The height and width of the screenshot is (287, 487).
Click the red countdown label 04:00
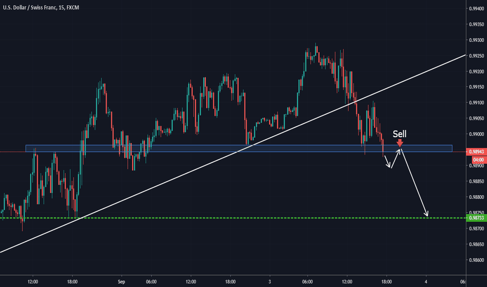478,160
